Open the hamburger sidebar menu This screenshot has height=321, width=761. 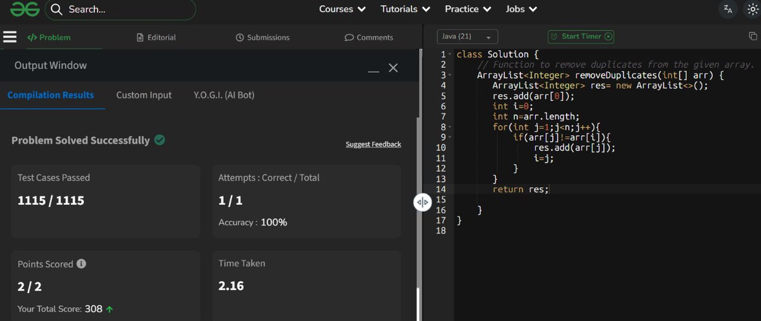point(10,37)
